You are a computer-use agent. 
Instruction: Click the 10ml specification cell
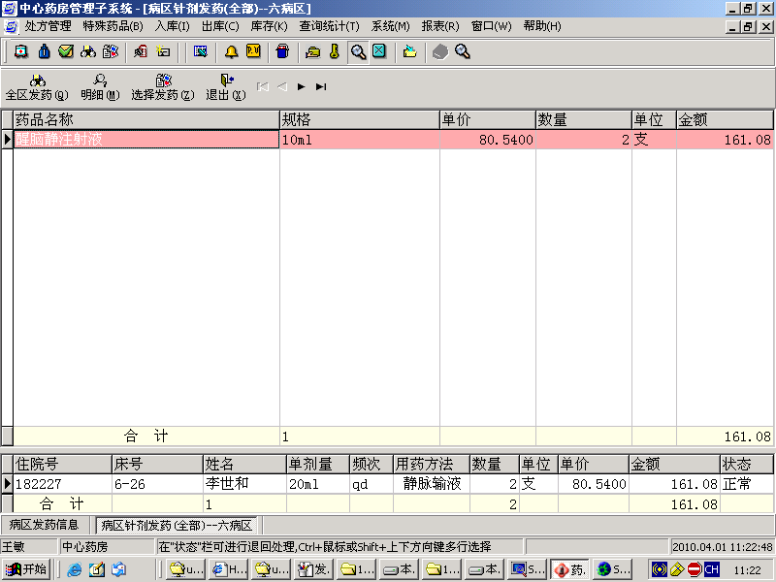point(360,140)
